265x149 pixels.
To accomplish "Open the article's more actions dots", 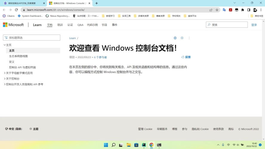I will tap(189, 38).
